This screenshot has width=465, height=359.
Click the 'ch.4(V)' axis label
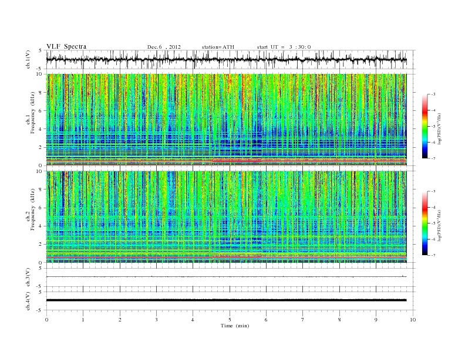click(x=28, y=301)
